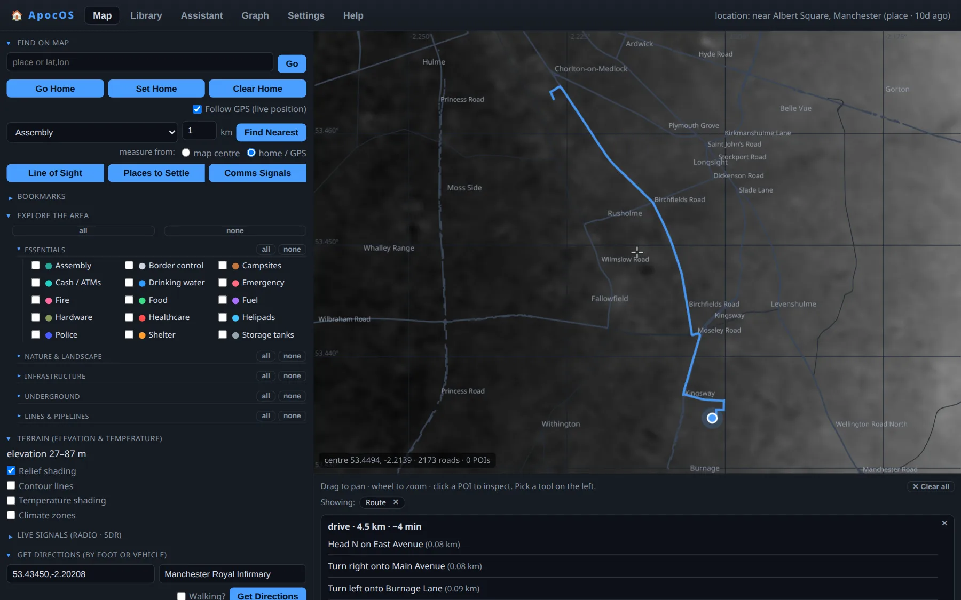Open the Help tab
This screenshot has height=600, width=961.
pyautogui.click(x=353, y=15)
